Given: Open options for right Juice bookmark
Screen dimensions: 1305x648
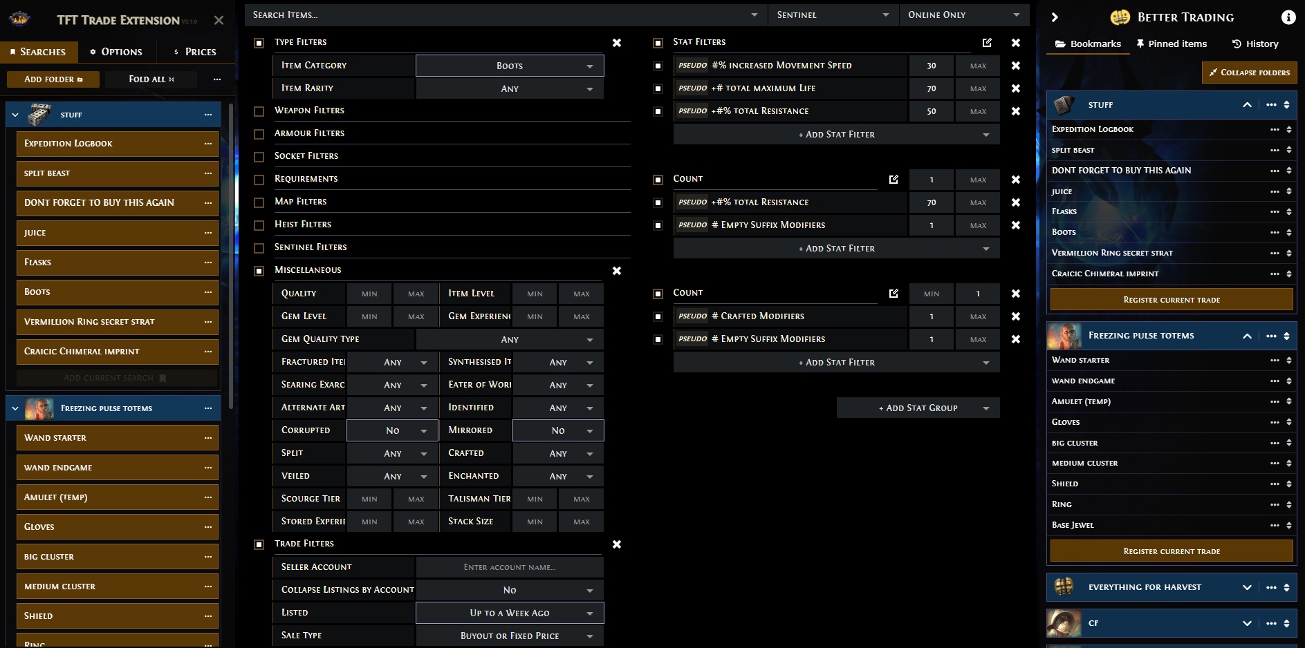Looking at the screenshot, I should point(1275,191).
